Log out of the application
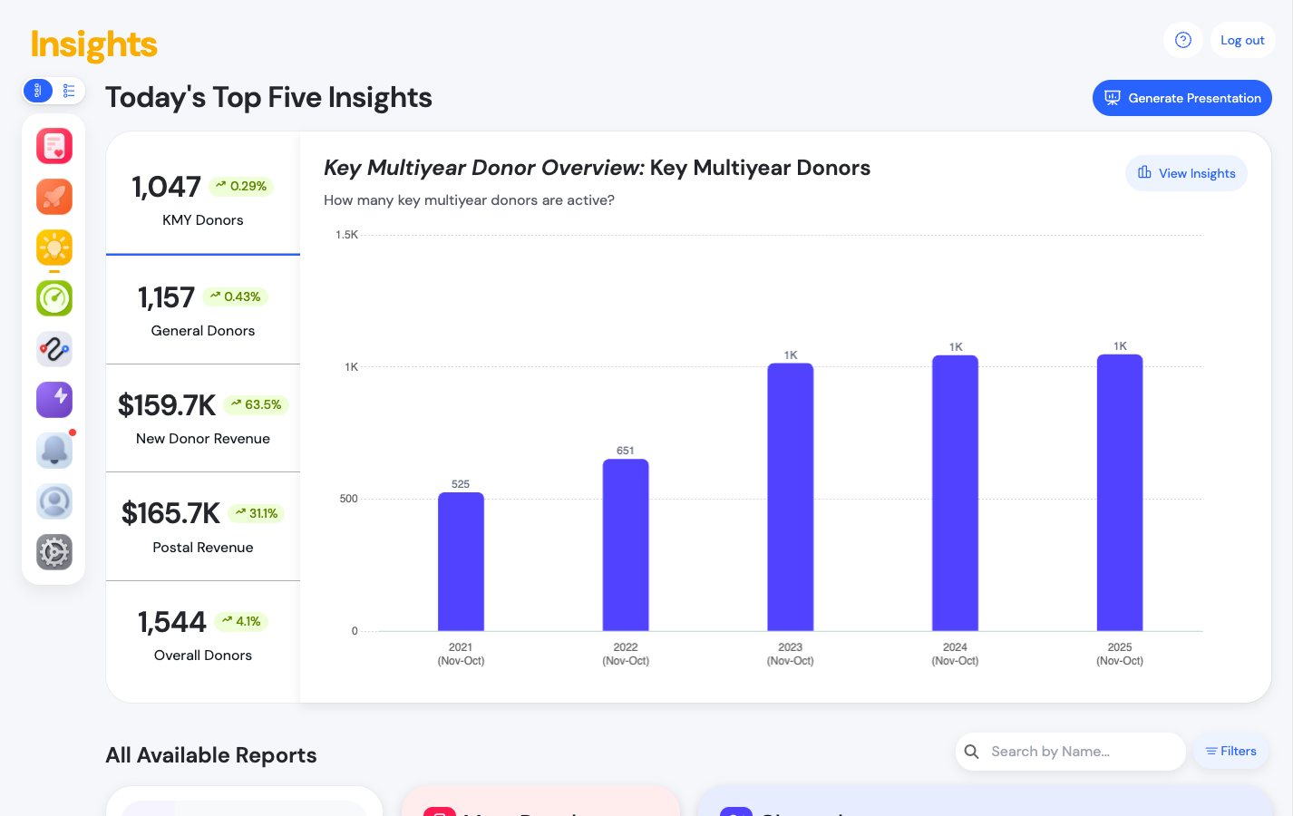Screen dimensions: 1293x816 1242,40
